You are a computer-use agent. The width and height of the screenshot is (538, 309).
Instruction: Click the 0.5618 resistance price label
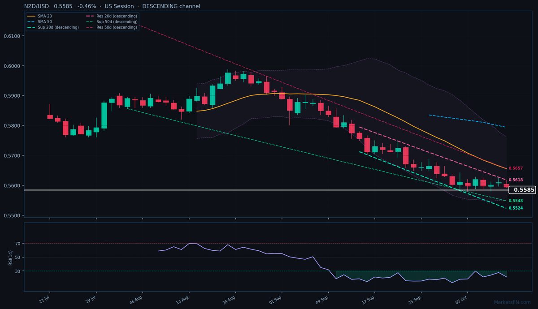click(x=516, y=180)
